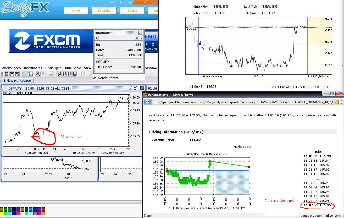The height and width of the screenshot is (218, 344).
Task: Select the first blue chart-type icon
Action: [59, 74]
